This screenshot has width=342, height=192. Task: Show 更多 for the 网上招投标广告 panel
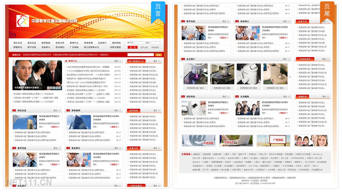click(x=157, y=61)
